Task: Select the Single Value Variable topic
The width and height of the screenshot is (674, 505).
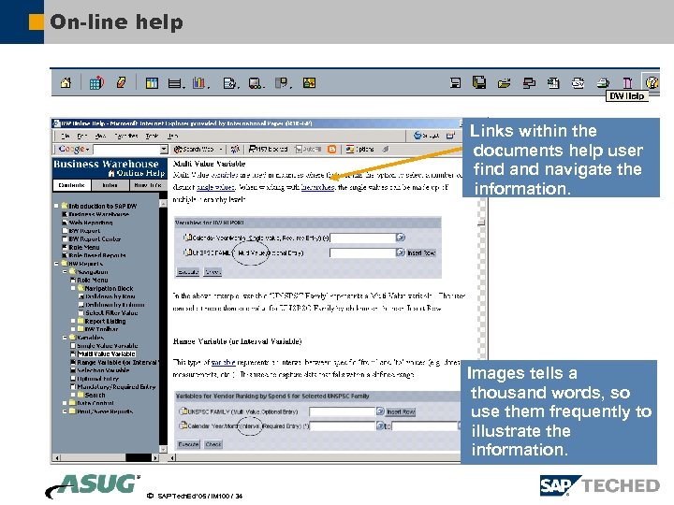Action: coord(108,345)
